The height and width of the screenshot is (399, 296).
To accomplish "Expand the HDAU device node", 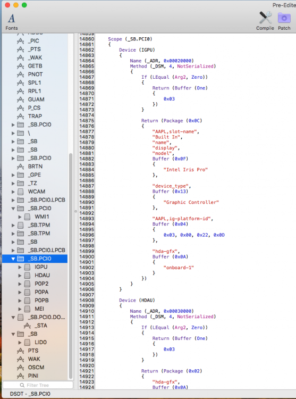I will (x=20, y=276).
